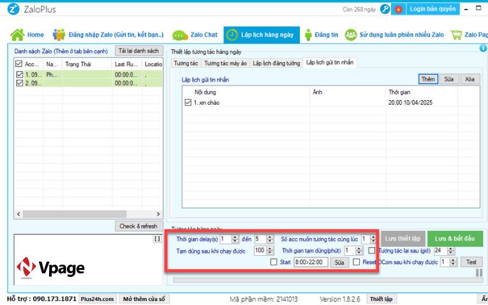Toggle checkbox for account 2. 09...

click(20, 83)
